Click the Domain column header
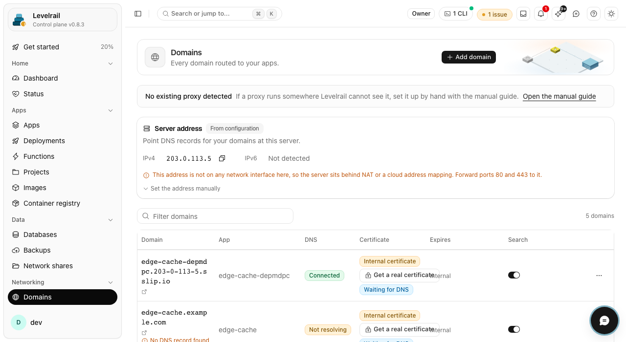 tap(152, 240)
